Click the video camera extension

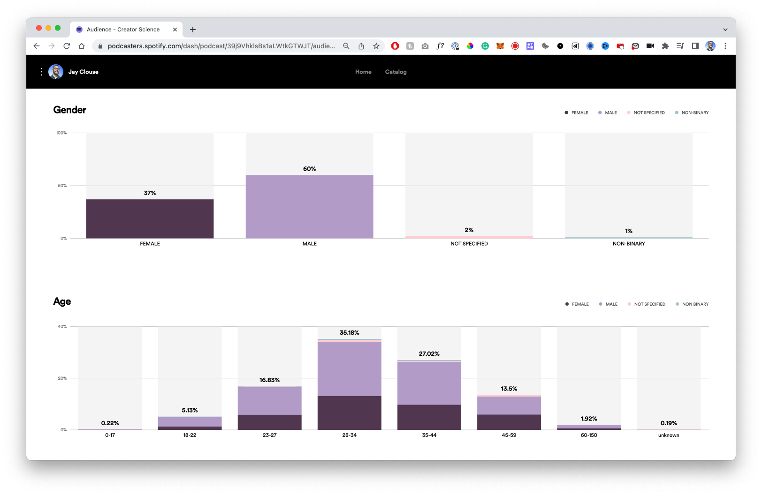tap(650, 46)
